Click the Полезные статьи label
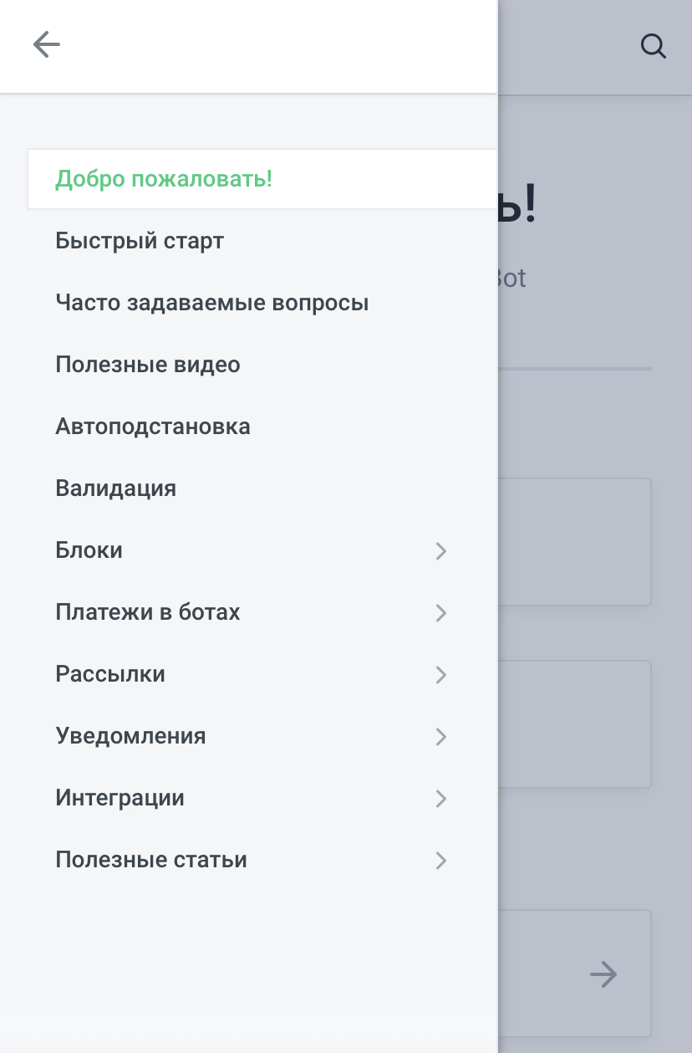 (151, 860)
